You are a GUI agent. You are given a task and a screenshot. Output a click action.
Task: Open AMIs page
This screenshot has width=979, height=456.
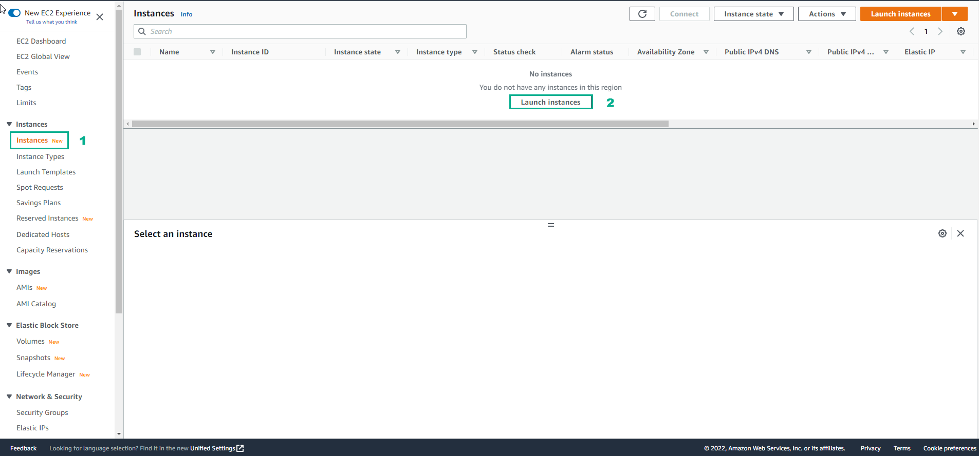[24, 287]
